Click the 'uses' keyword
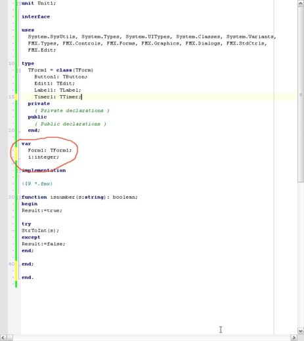 [x=28, y=30]
